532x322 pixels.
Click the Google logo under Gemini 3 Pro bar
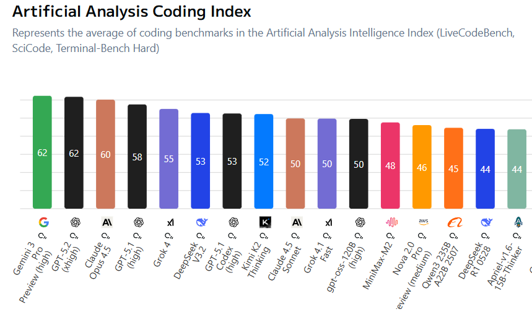click(x=43, y=222)
